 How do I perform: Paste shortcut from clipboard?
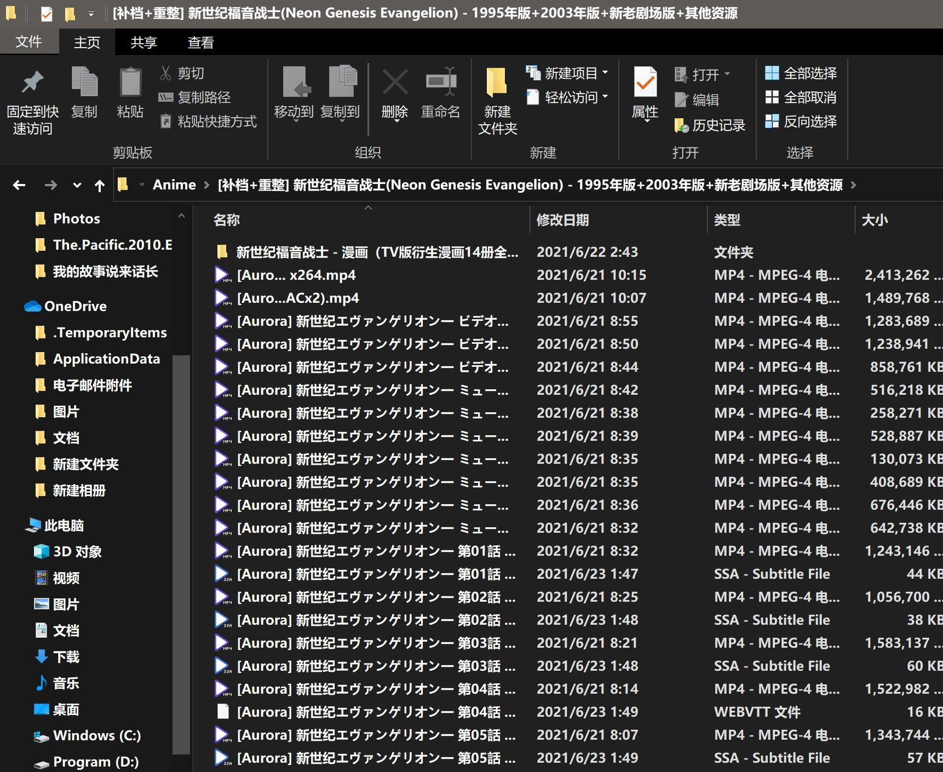[208, 121]
